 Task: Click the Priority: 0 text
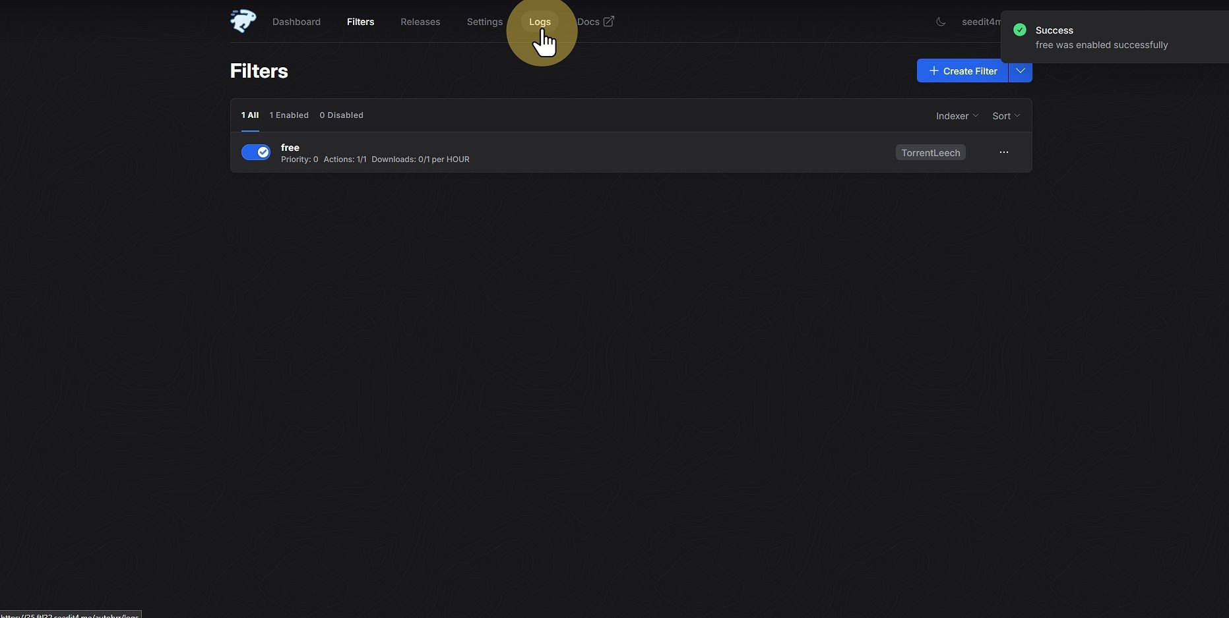(x=299, y=159)
